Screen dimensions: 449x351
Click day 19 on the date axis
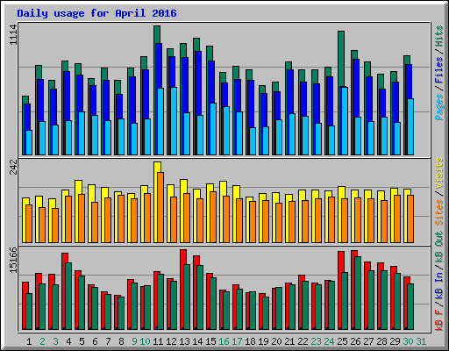[x=263, y=341]
